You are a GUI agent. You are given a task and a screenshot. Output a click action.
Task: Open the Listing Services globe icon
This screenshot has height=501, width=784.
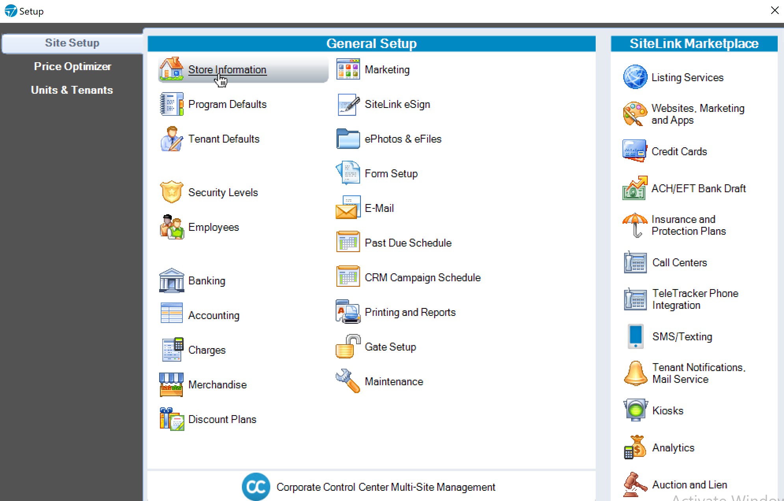[x=635, y=77]
